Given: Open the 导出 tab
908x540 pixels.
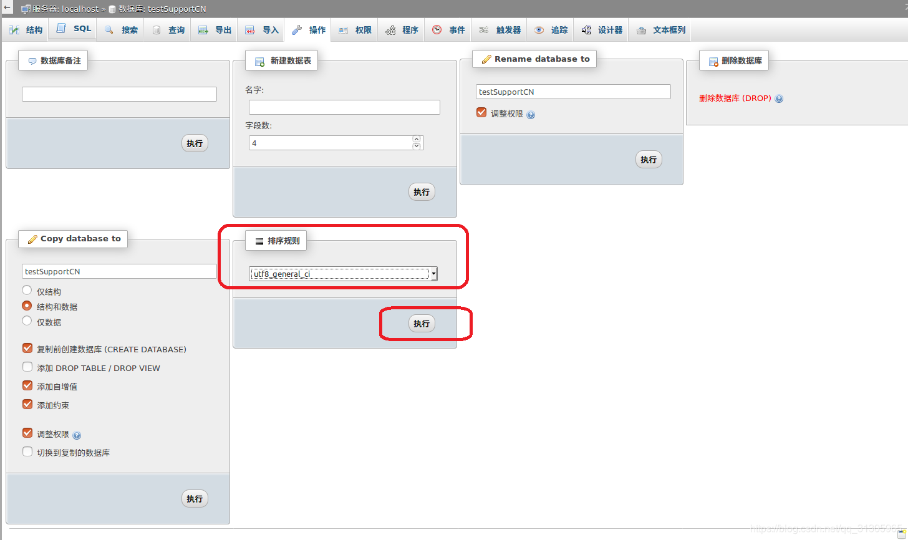Looking at the screenshot, I should [x=215, y=30].
